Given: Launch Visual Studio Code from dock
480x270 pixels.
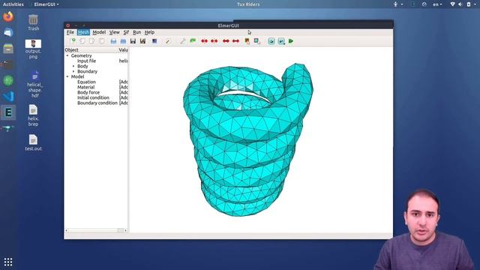Looking at the screenshot, I should [x=8, y=97].
